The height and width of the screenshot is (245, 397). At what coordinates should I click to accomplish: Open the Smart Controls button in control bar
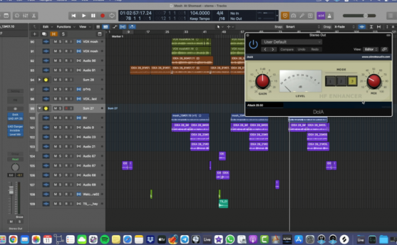tap(17, 16)
